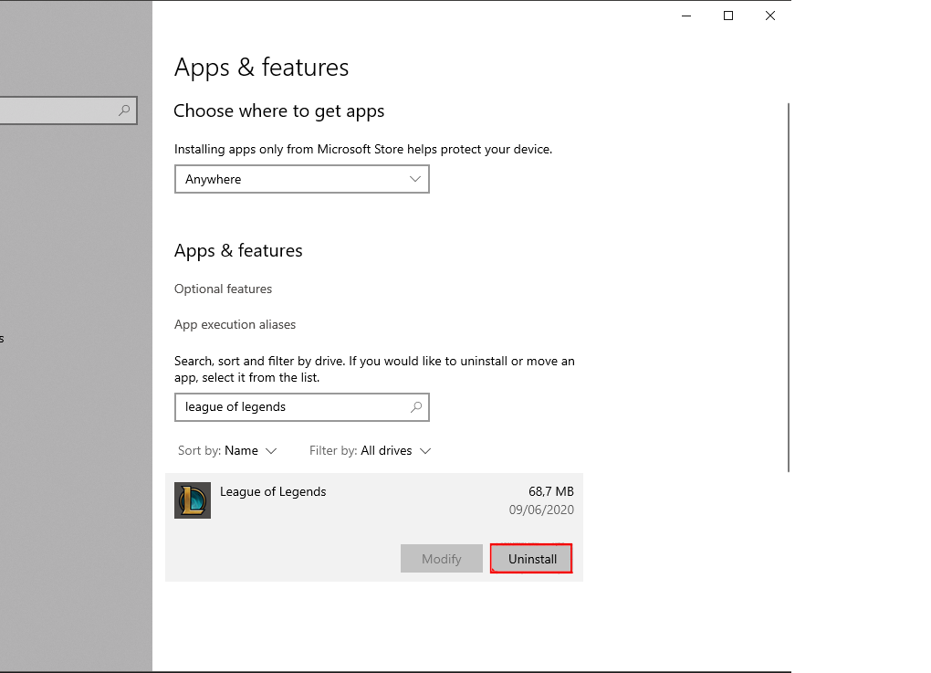Click the league of legends search field
931x673 pixels.
301,407
